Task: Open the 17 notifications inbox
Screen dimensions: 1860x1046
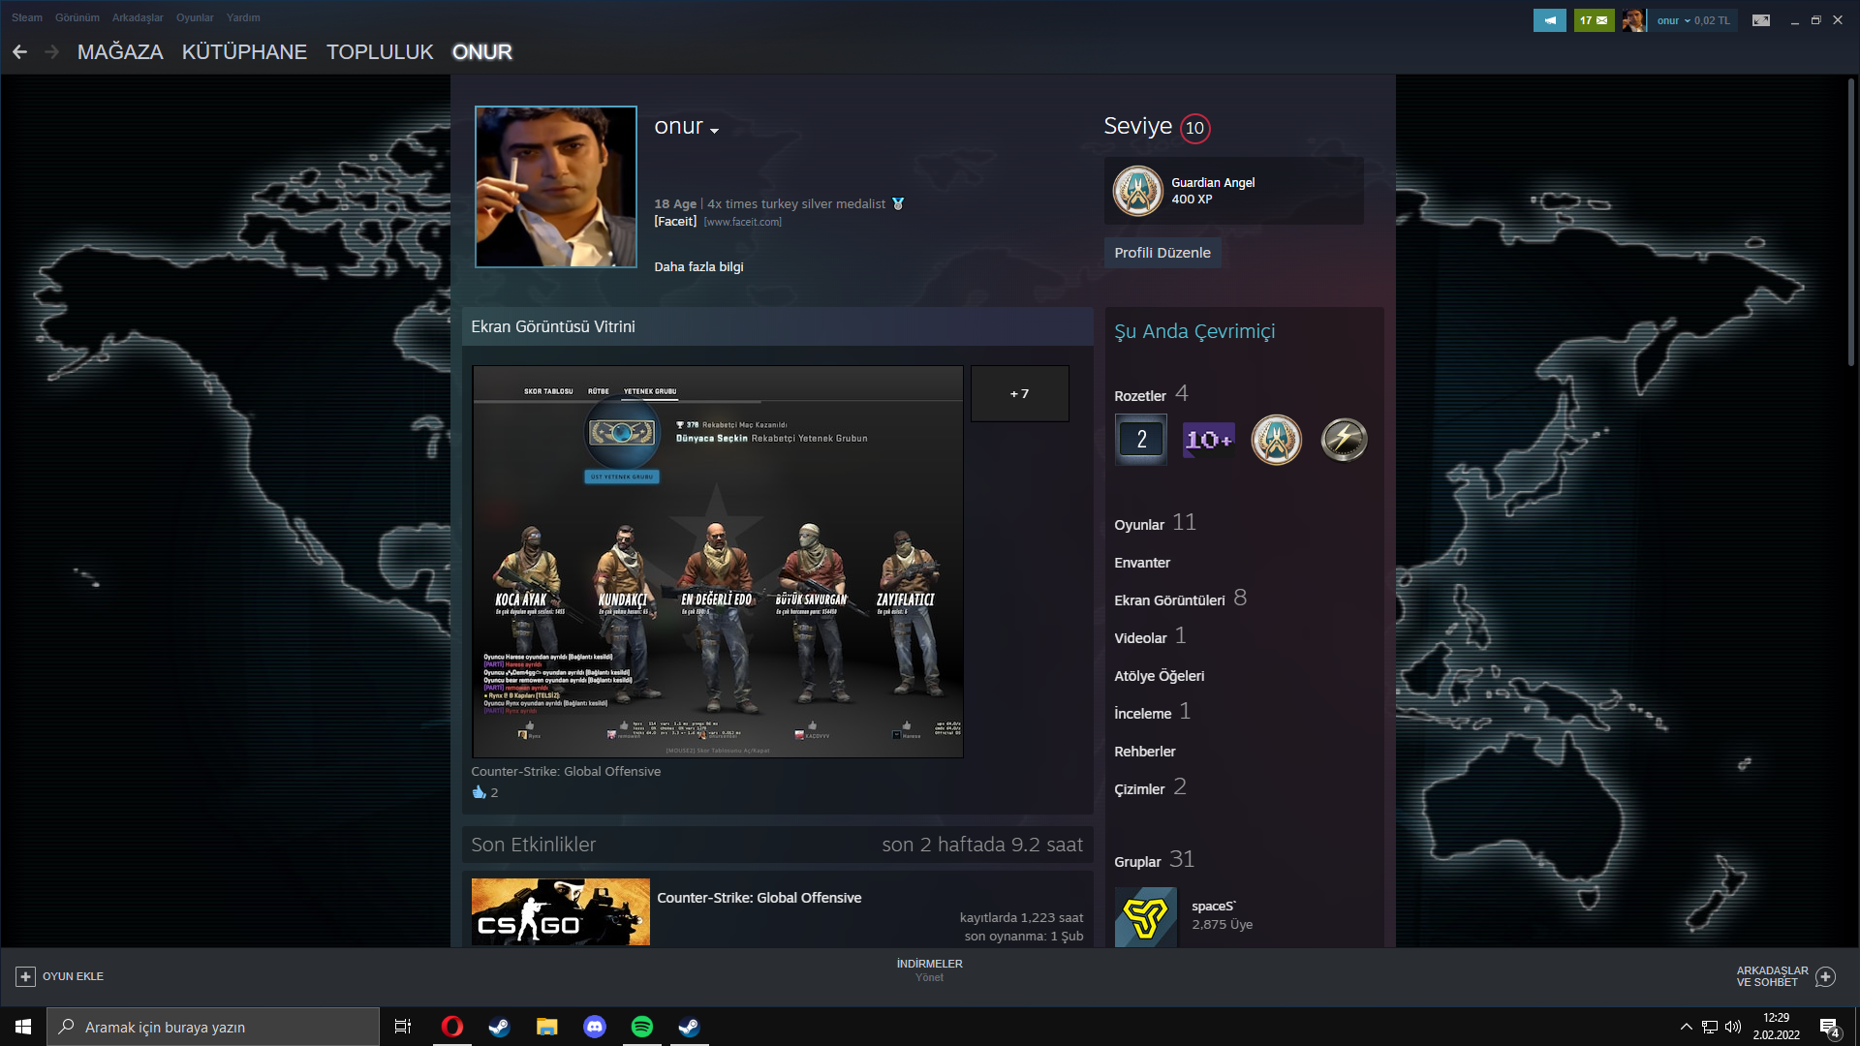Action: click(x=1594, y=20)
